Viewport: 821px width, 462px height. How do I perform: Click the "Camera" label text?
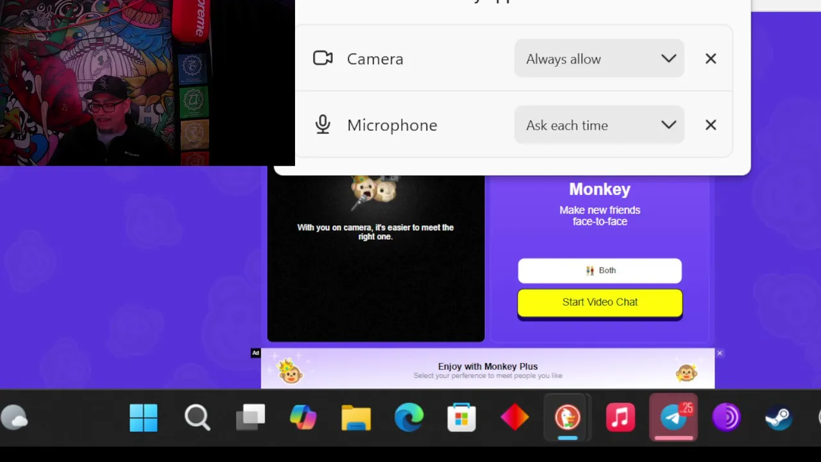375,59
